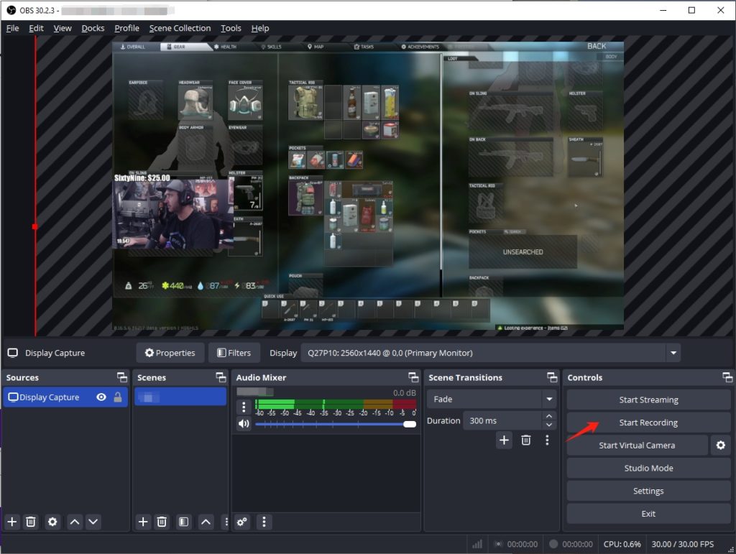Open the Docks menu

tap(93, 28)
